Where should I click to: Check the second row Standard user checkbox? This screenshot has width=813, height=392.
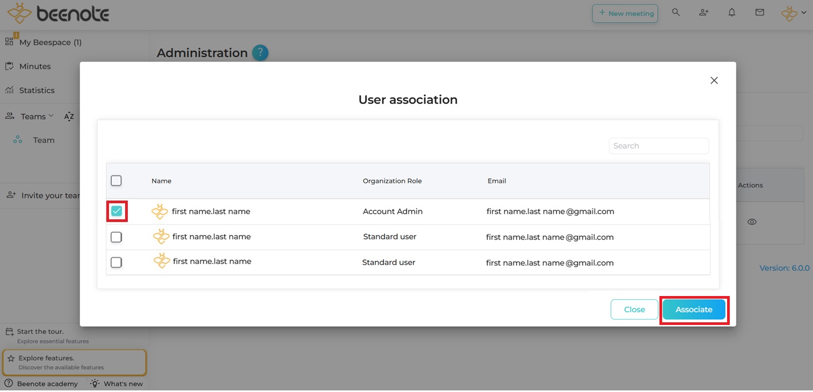tap(116, 237)
